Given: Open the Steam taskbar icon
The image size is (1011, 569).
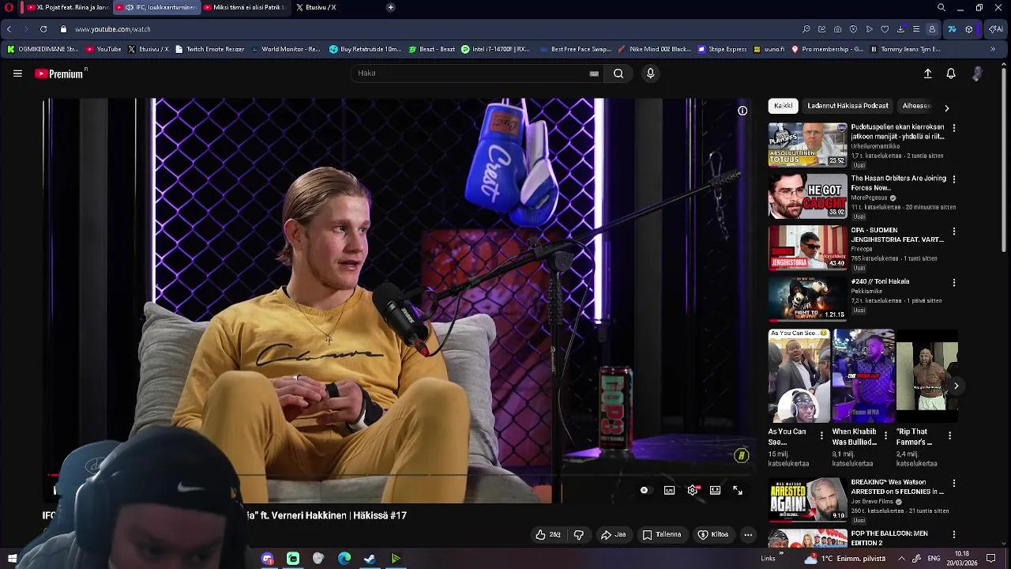Looking at the screenshot, I should tap(370, 559).
